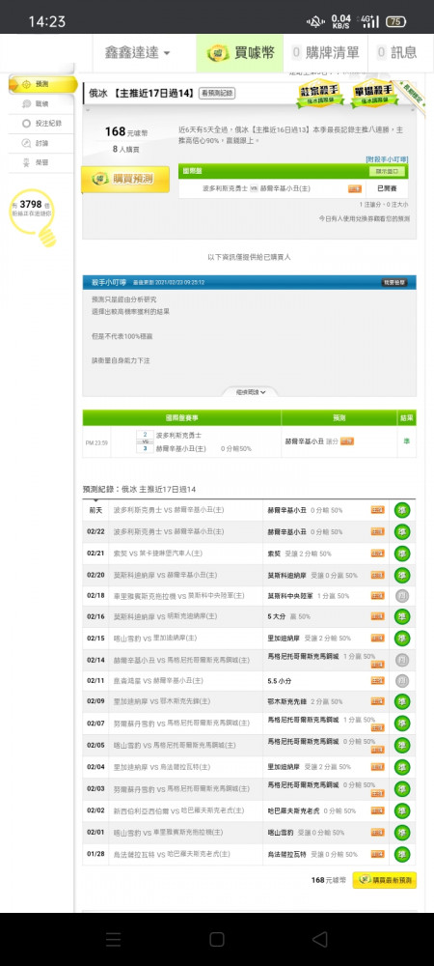Expand 繼續閱讀 to read more
The height and width of the screenshot is (966, 434).
[x=252, y=392]
